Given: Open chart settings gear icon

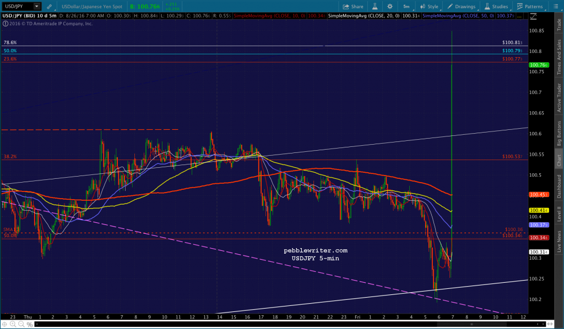Looking at the screenshot, I should [x=390, y=7].
